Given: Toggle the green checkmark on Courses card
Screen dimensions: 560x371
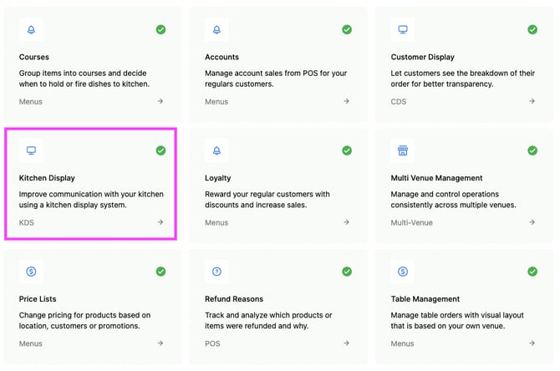Looking at the screenshot, I should point(160,29).
